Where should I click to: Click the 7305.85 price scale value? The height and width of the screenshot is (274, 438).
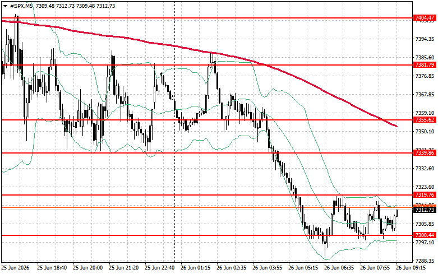click(425, 224)
